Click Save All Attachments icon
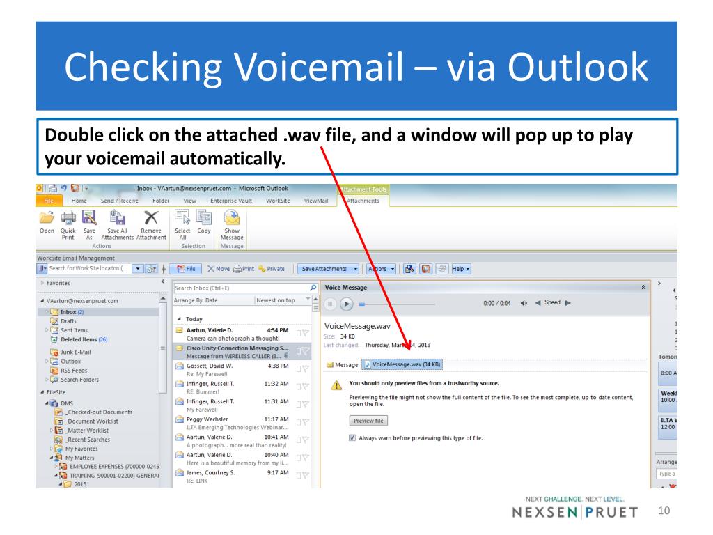The width and height of the screenshot is (713, 535). point(117,218)
